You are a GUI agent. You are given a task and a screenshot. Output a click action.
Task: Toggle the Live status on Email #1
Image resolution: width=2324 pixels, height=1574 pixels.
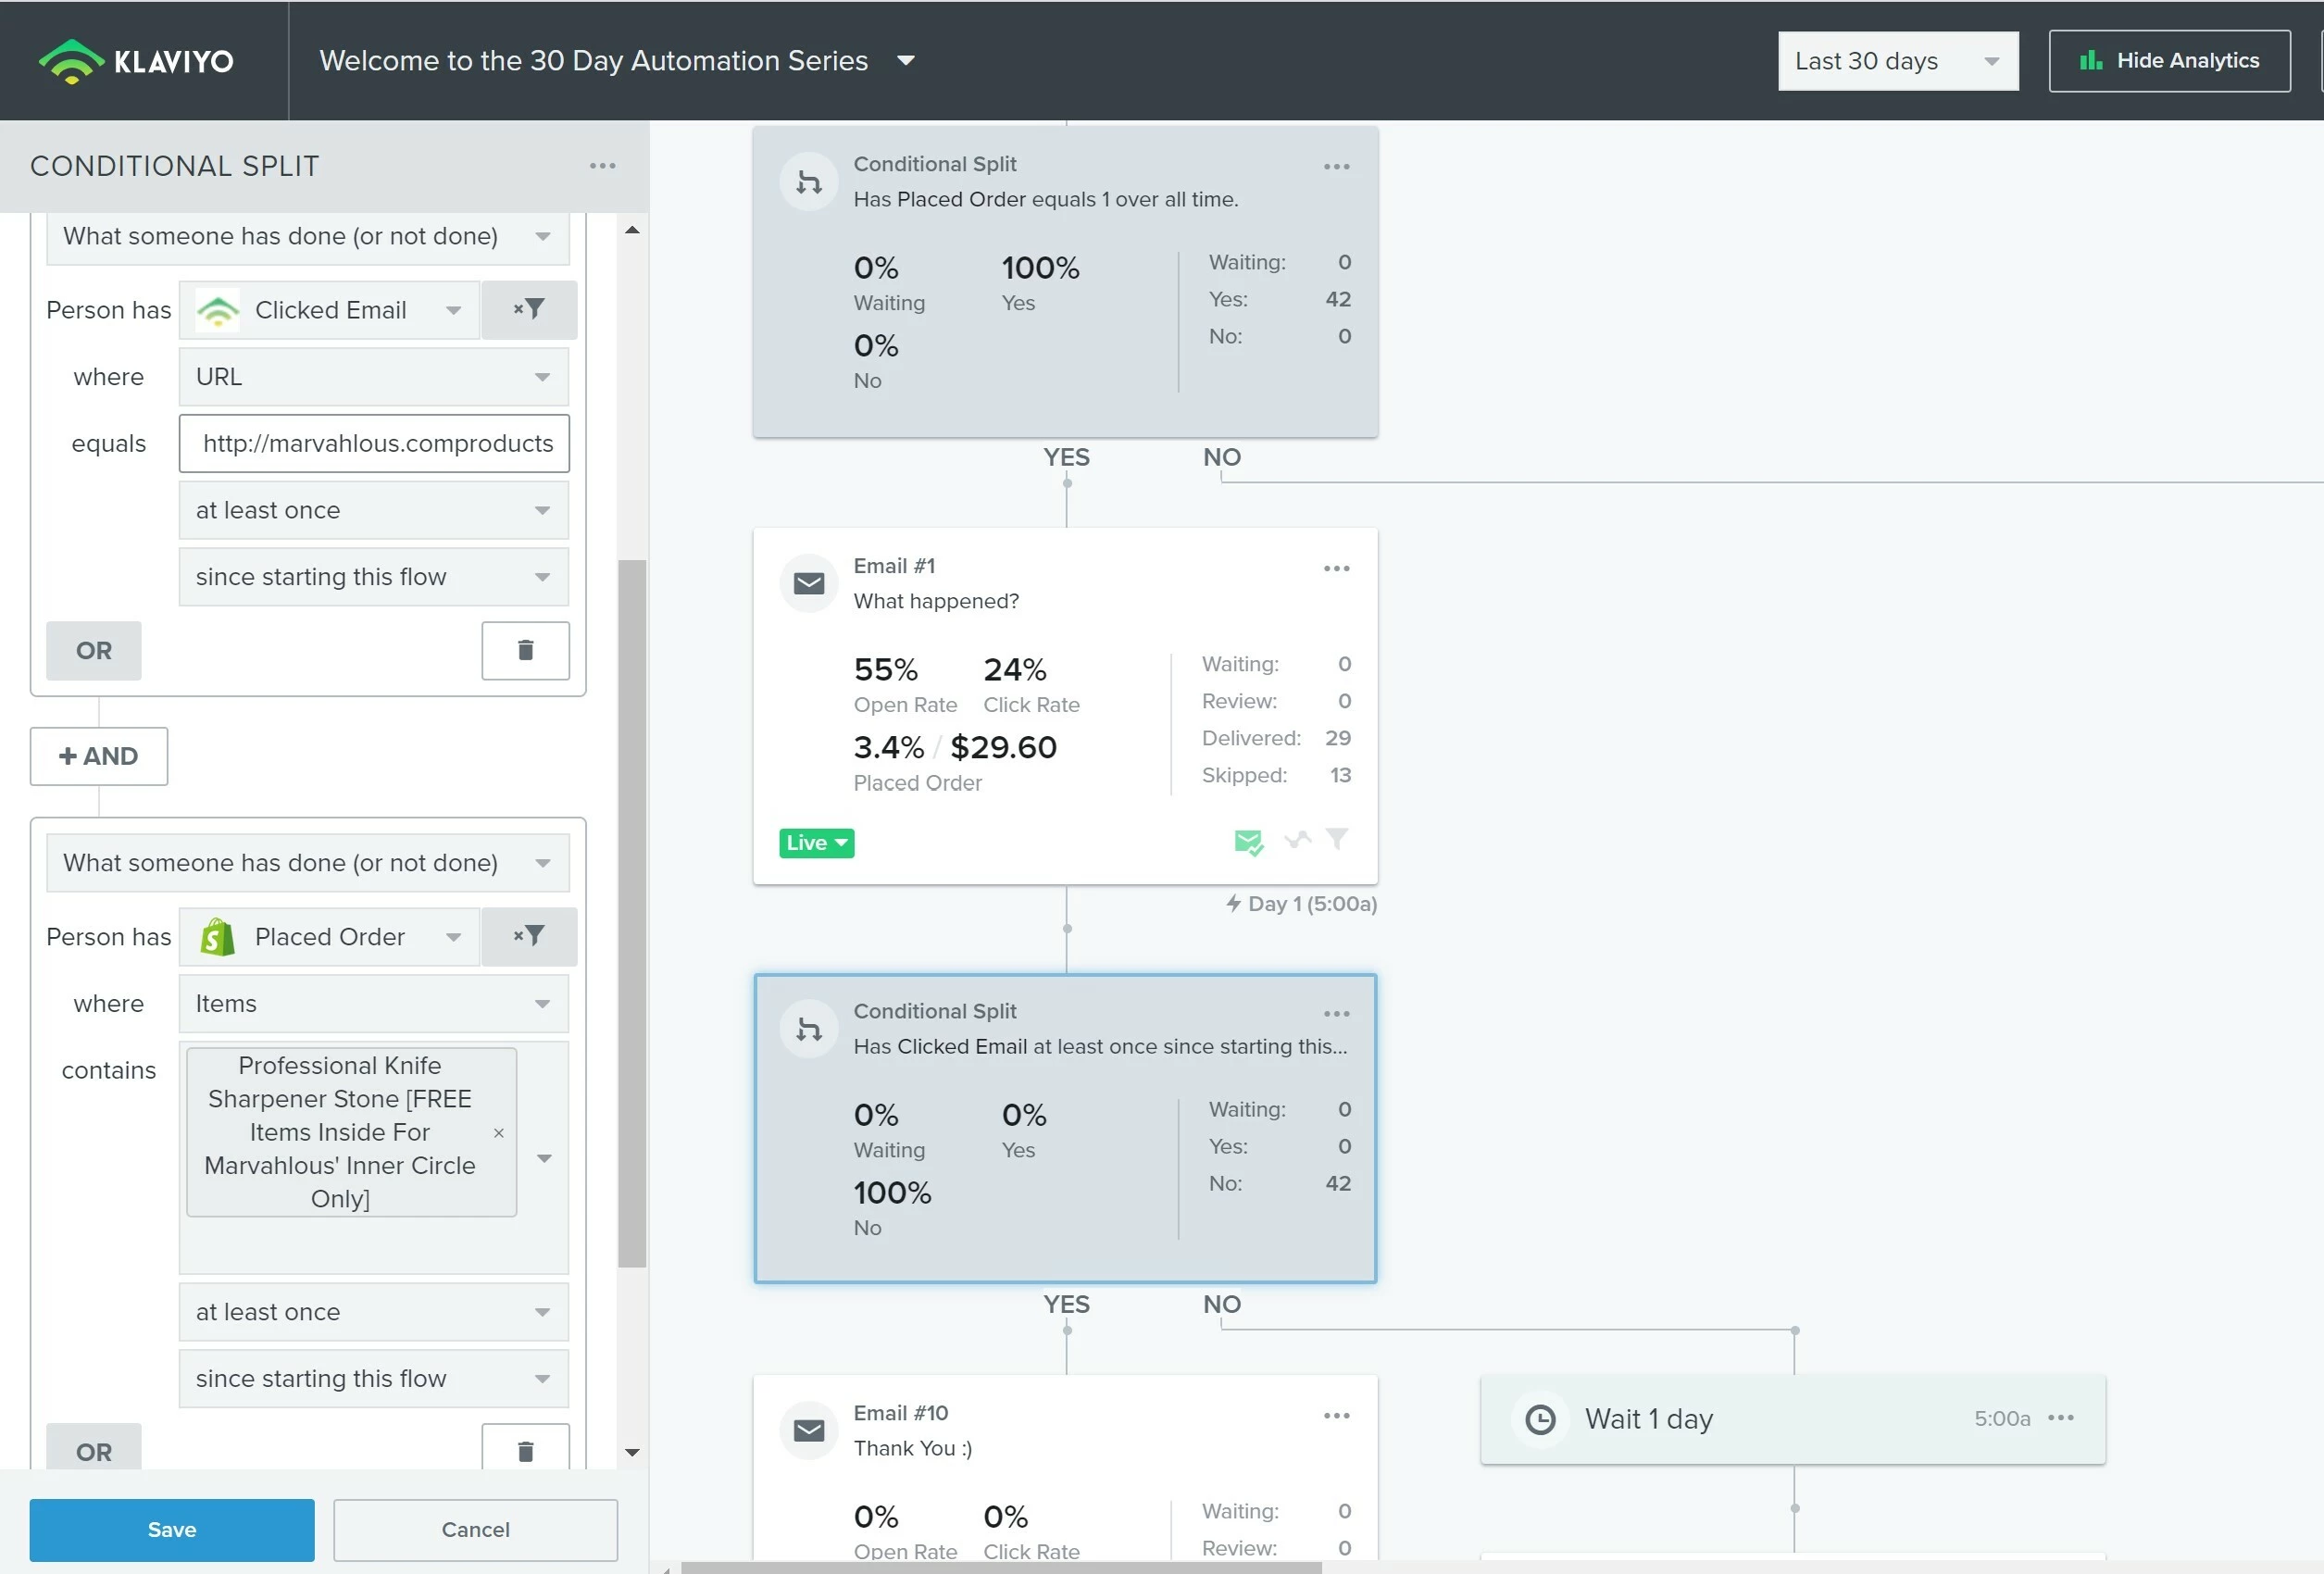point(816,843)
